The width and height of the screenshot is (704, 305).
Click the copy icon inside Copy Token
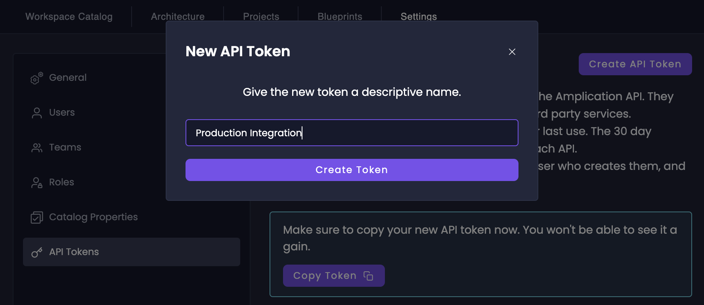click(369, 275)
